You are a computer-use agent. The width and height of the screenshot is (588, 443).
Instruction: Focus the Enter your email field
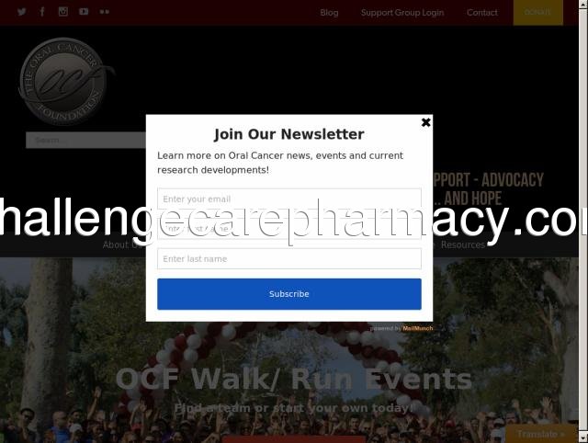[x=289, y=199]
